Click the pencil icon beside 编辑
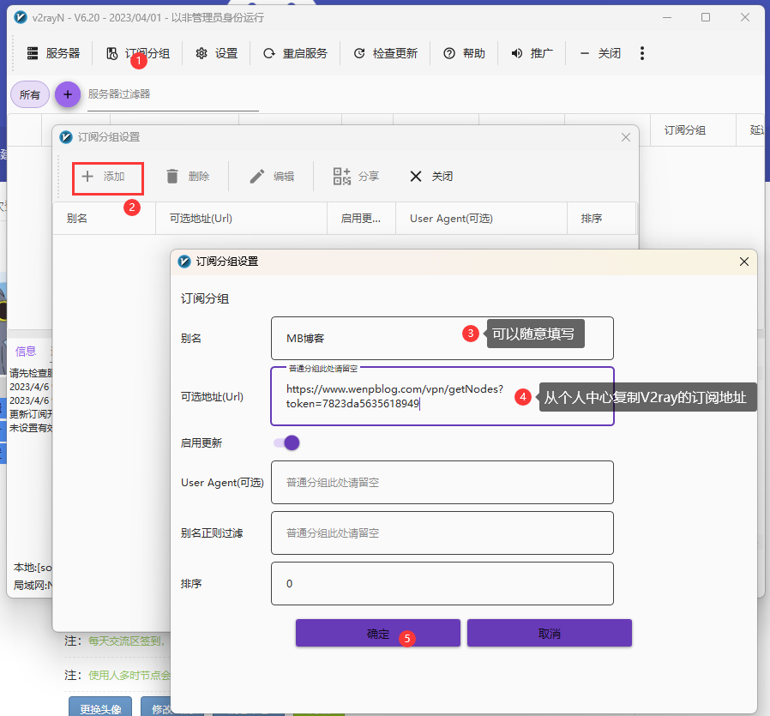770x716 pixels. (257, 177)
